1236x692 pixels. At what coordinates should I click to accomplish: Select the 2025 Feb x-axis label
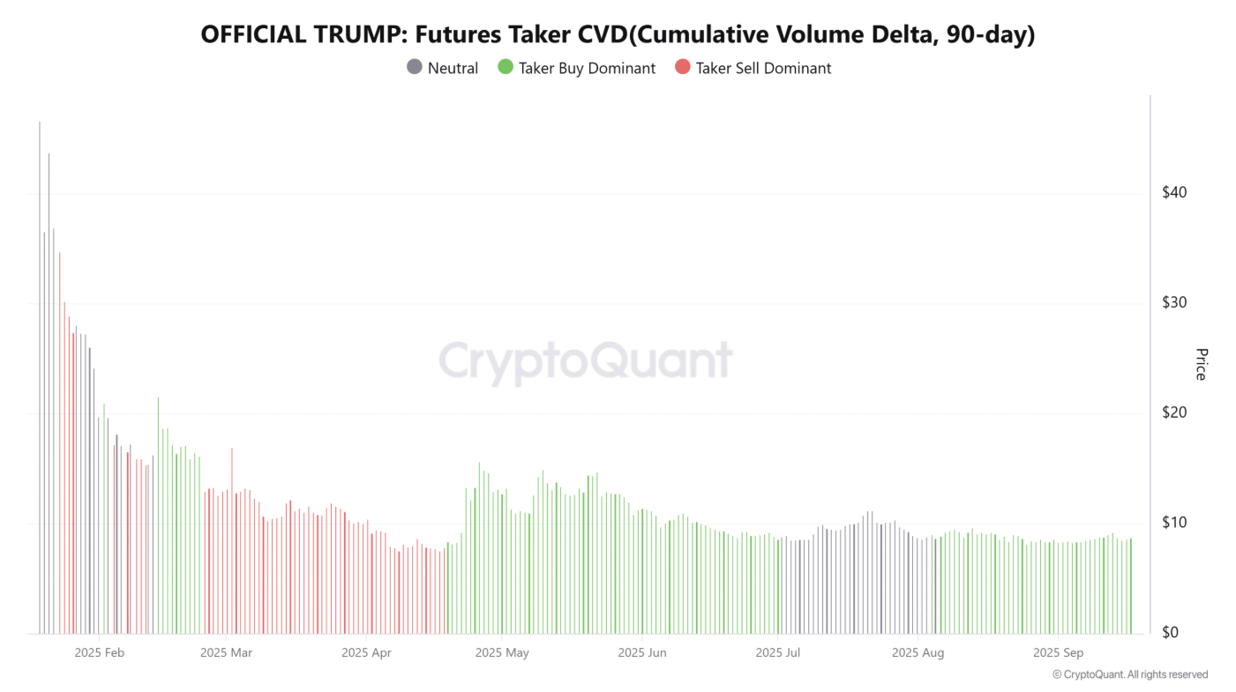click(x=101, y=653)
